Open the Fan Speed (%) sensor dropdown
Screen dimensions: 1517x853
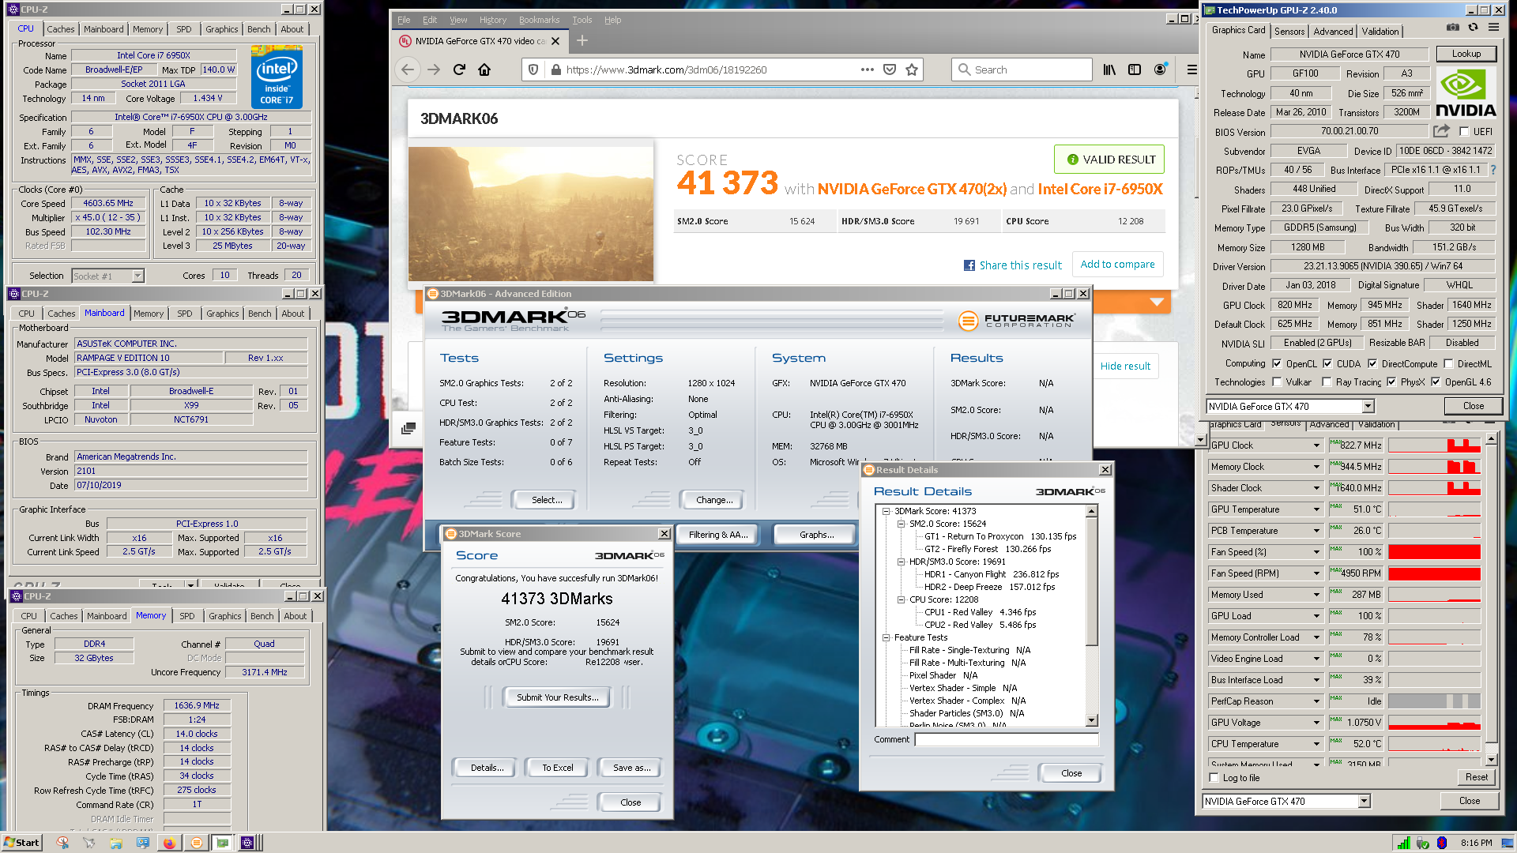pyautogui.click(x=1316, y=552)
